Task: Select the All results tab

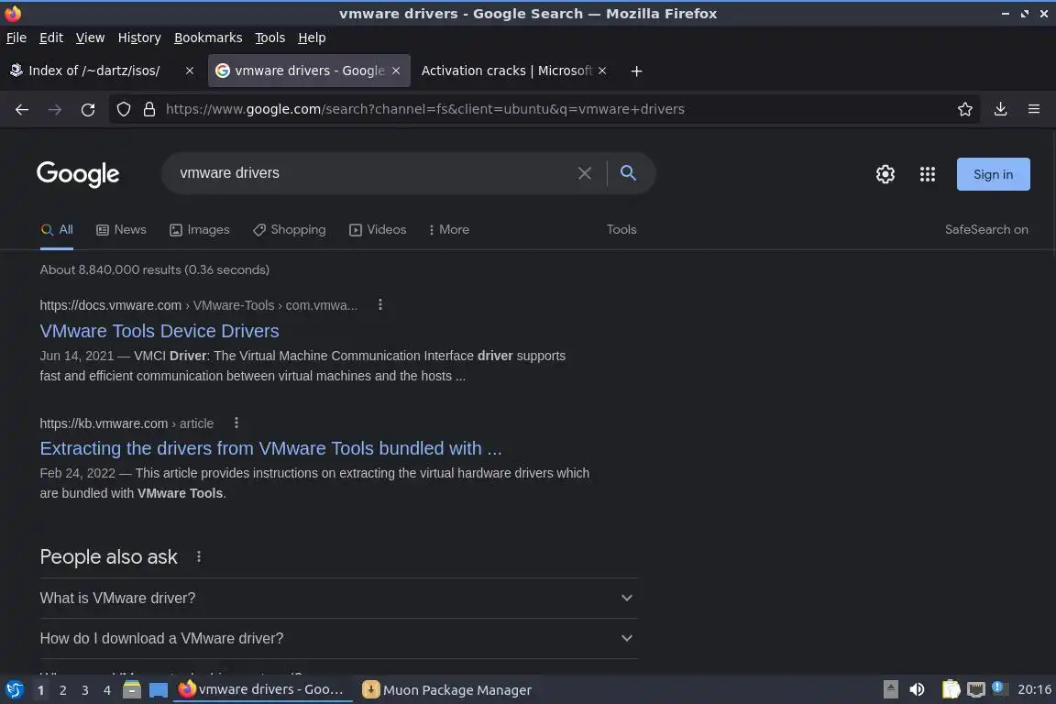Action: pyautogui.click(x=57, y=230)
